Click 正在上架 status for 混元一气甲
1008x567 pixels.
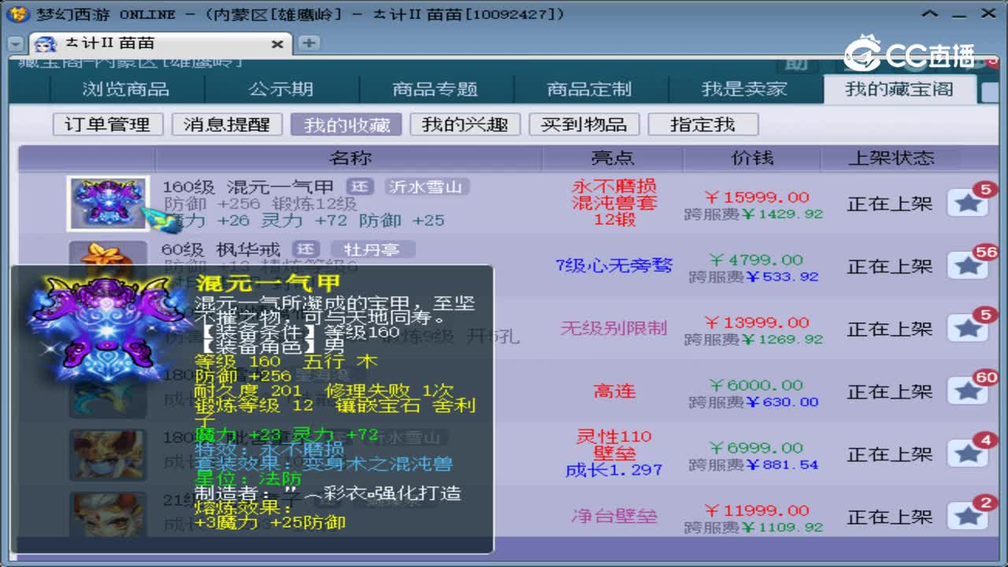pos(888,203)
